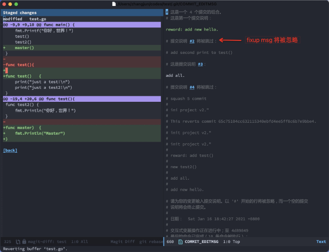Screen dimensions: 329x252
Task: Collapse the Staged changes section
Action: coord(20,13)
